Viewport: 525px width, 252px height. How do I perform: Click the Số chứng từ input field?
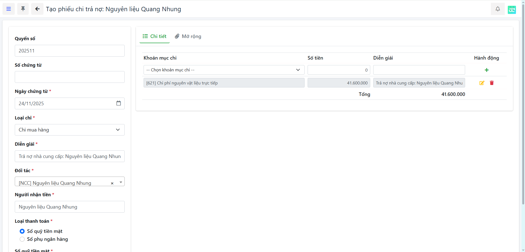point(69,77)
